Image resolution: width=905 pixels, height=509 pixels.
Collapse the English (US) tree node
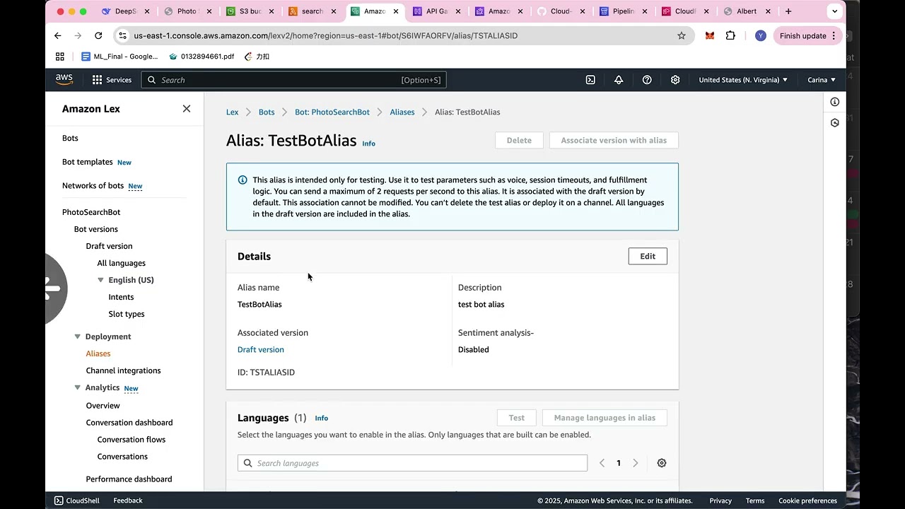[x=100, y=280]
